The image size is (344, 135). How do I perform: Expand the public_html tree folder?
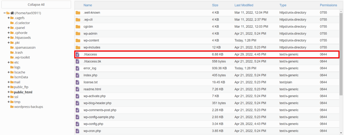(x=9, y=92)
